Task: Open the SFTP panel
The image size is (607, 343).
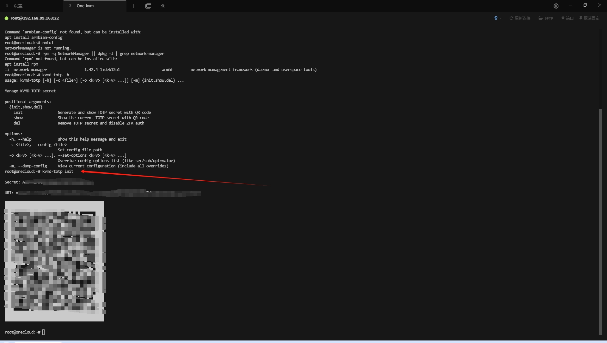Action: click(x=546, y=18)
